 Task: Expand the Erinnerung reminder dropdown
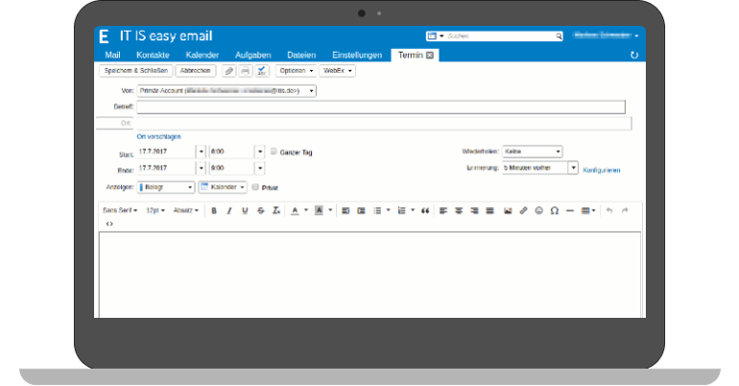(x=573, y=168)
